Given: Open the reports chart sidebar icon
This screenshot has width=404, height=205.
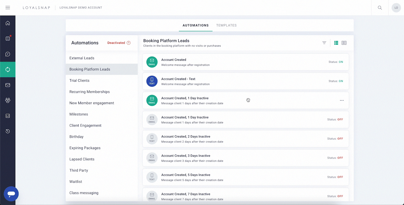Looking at the screenshot, I should tap(8, 116).
